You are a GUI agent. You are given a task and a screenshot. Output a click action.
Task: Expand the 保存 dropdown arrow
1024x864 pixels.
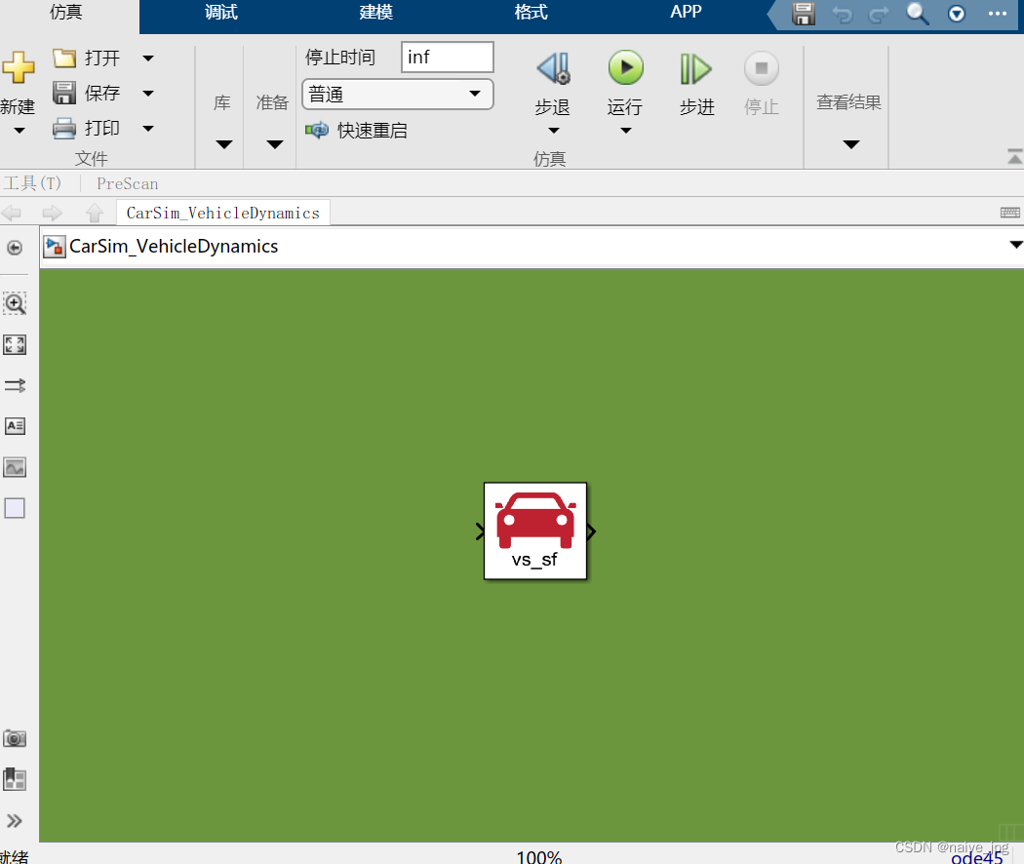point(148,94)
